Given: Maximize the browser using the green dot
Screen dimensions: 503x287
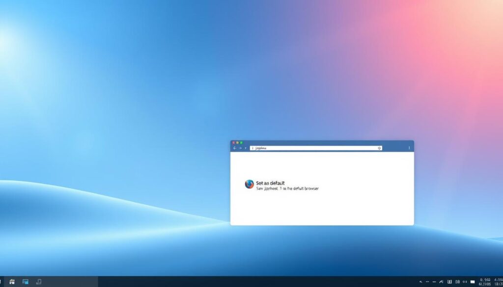Looking at the screenshot, I should (x=241, y=142).
